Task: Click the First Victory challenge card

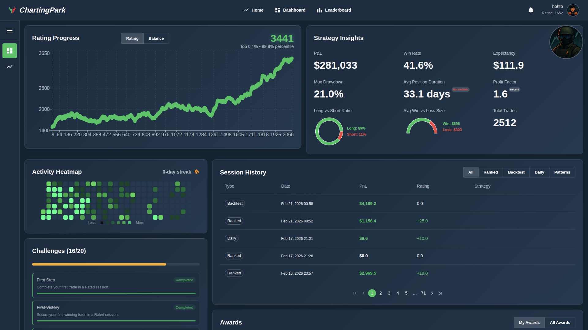Action: (116, 313)
